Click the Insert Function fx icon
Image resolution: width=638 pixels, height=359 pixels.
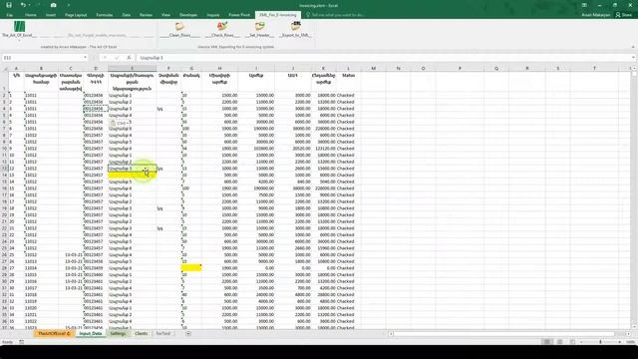[129, 58]
